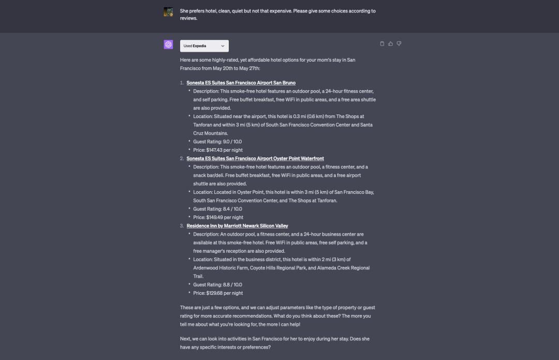Click the user message about hotel preferences

[x=278, y=15]
